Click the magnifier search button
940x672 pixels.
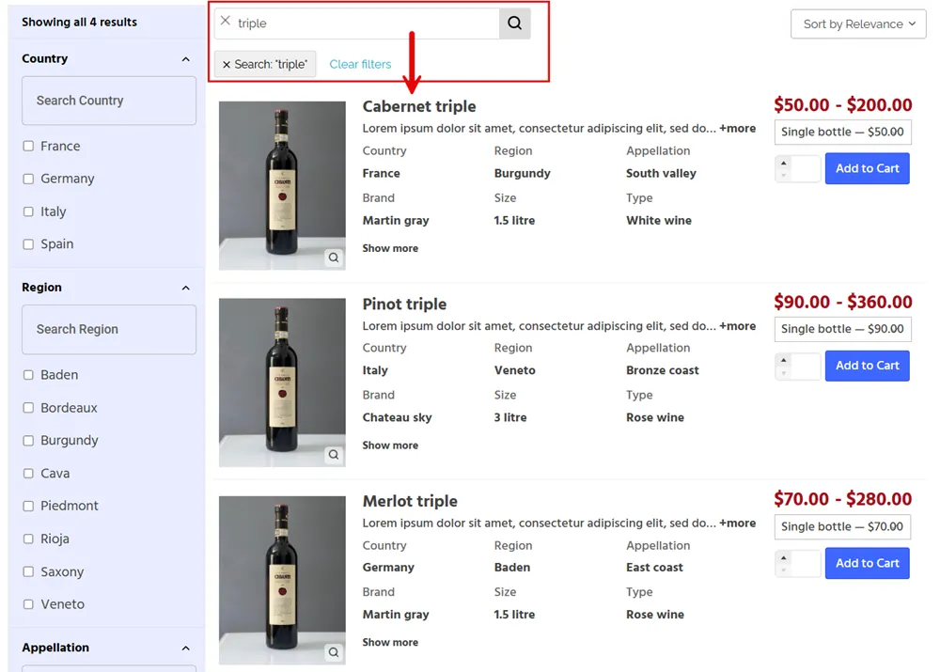(x=514, y=23)
